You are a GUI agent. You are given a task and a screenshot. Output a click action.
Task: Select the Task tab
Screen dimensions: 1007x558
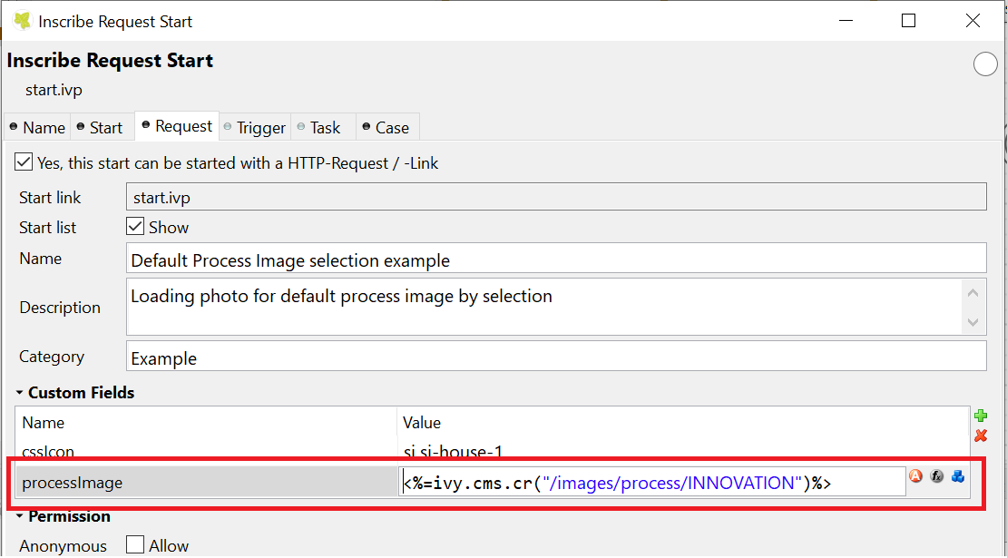click(318, 128)
